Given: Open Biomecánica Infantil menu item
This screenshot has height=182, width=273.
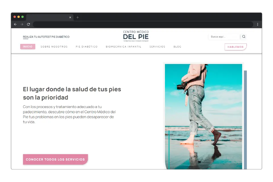Looking at the screenshot, I should pyautogui.click(x=123, y=47).
